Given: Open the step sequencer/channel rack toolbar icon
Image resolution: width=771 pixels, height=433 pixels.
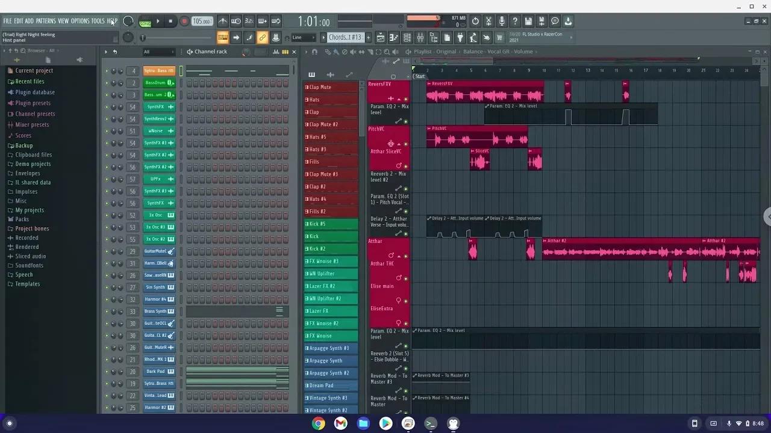Looking at the screenshot, I should coord(407,37).
